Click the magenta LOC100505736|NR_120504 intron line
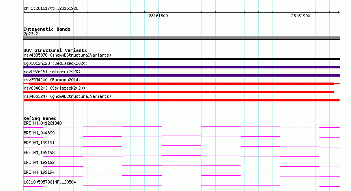Image resolution: width=351 pixels, height=191 pixels. click(x=181, y=185)
